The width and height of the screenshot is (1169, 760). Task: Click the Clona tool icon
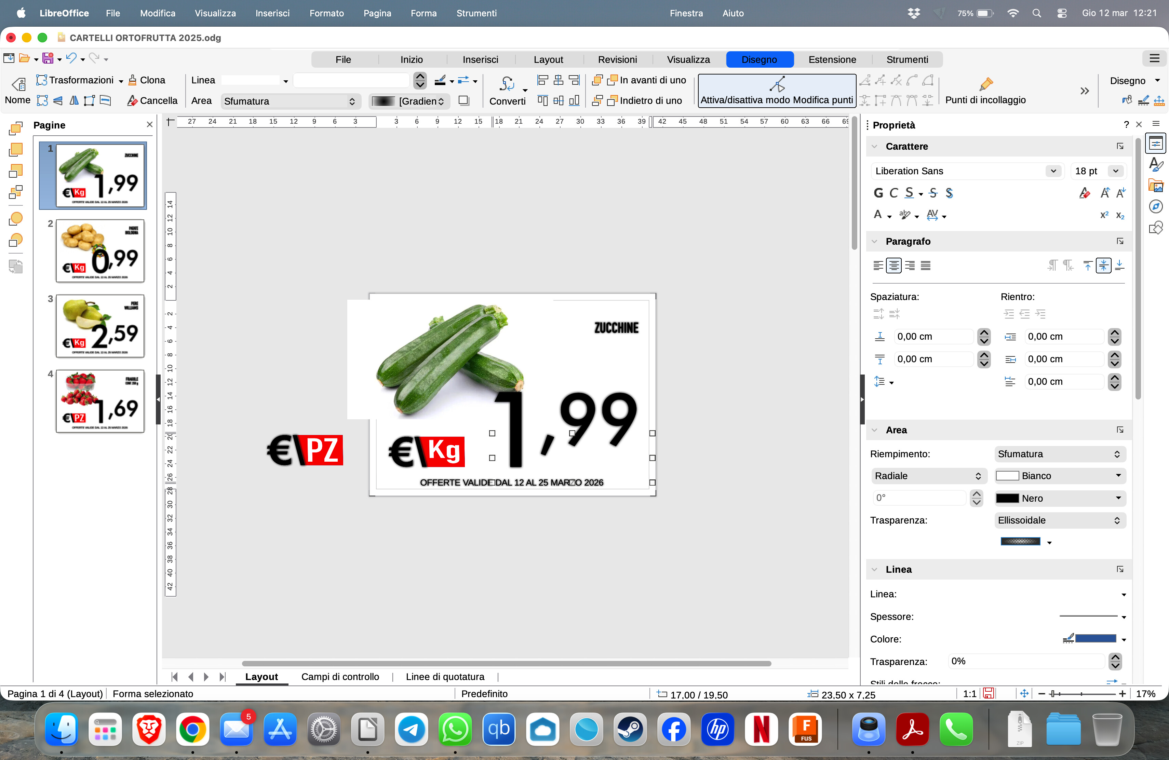(x=133, y=80)
